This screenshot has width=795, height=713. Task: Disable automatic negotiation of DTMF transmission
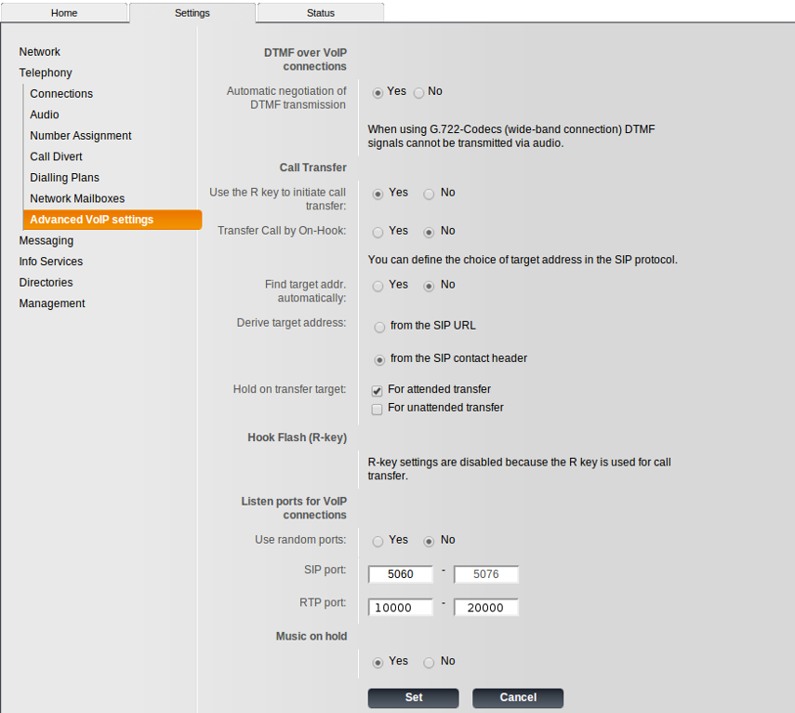coord(419,93)
